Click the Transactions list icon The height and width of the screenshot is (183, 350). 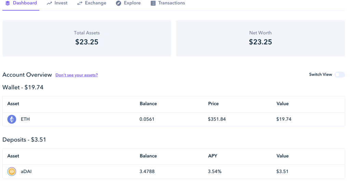pyautogui.click(x=153, y=3)
